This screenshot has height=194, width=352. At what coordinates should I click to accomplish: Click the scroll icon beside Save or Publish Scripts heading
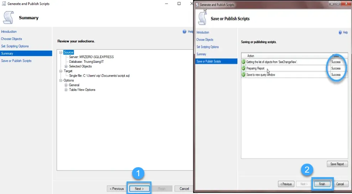tap(202, 18)
